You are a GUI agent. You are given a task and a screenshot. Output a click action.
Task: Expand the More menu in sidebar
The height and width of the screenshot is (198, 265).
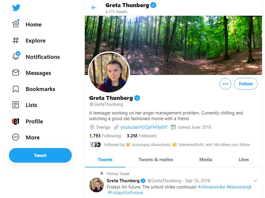[26, 137]
